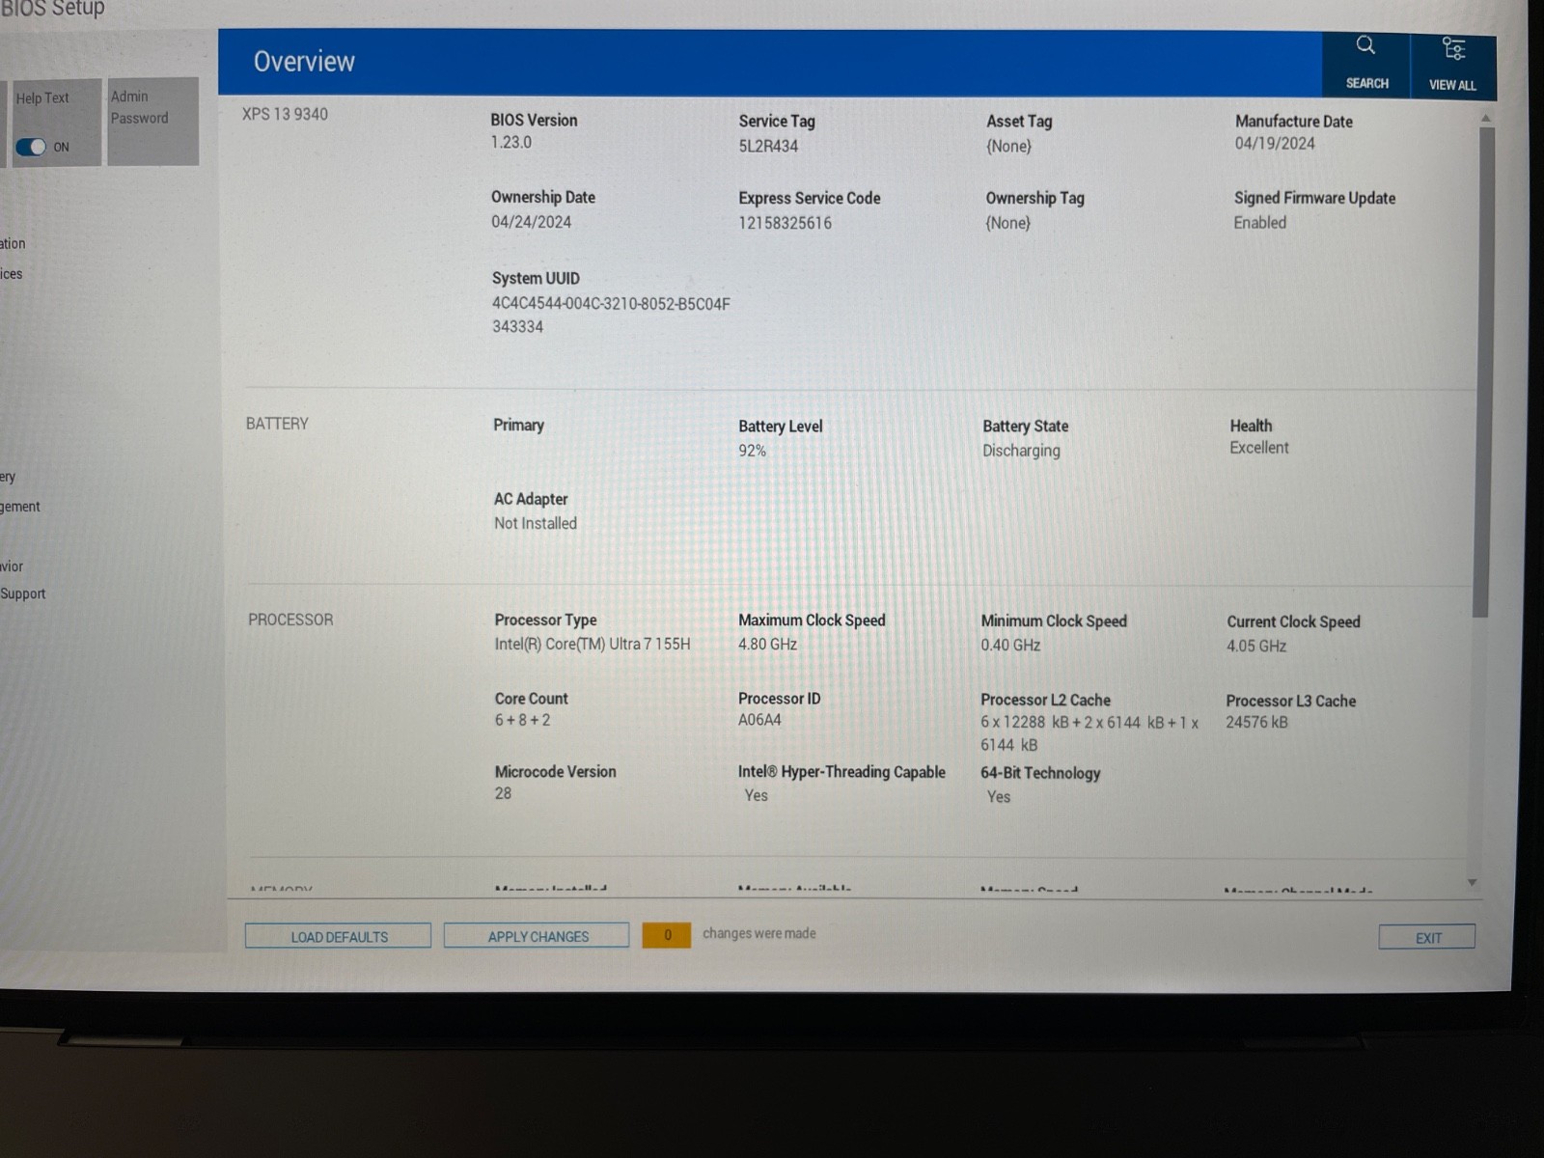
Task: Click the 'changes were made' status text
Action: pyautogui.click(x=758, y=933)
